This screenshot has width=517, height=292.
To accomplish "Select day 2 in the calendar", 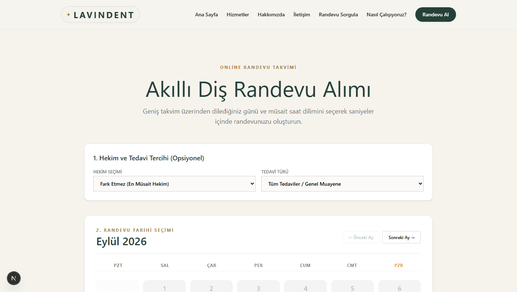I will click(211, 286).
